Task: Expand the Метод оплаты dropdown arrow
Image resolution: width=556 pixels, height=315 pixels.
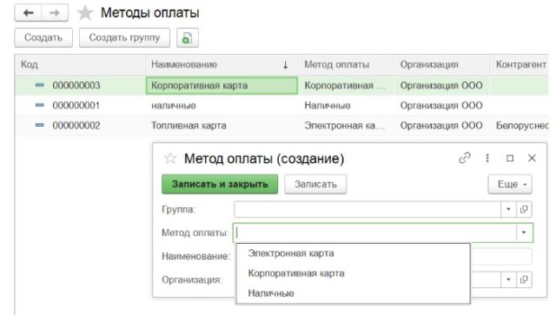Action: point(524,233)
